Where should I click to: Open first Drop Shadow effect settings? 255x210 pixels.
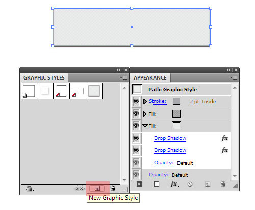pos(170,138)
